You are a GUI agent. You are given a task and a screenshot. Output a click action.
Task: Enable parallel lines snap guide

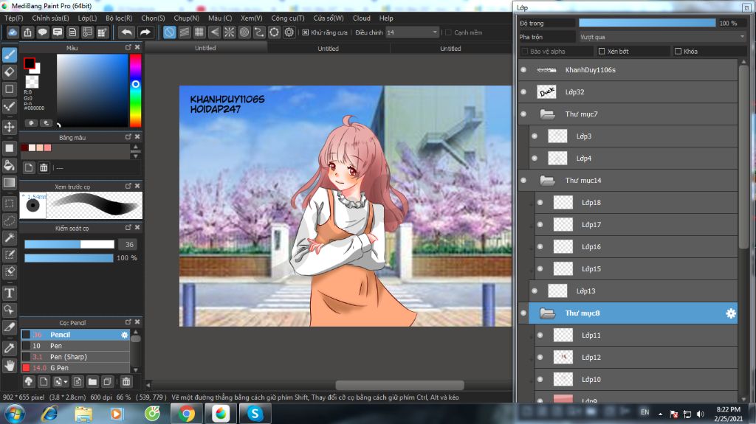[184, 32]
